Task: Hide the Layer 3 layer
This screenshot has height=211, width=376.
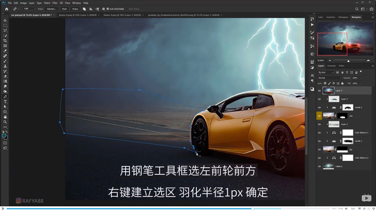Action: tap(319, 99)
